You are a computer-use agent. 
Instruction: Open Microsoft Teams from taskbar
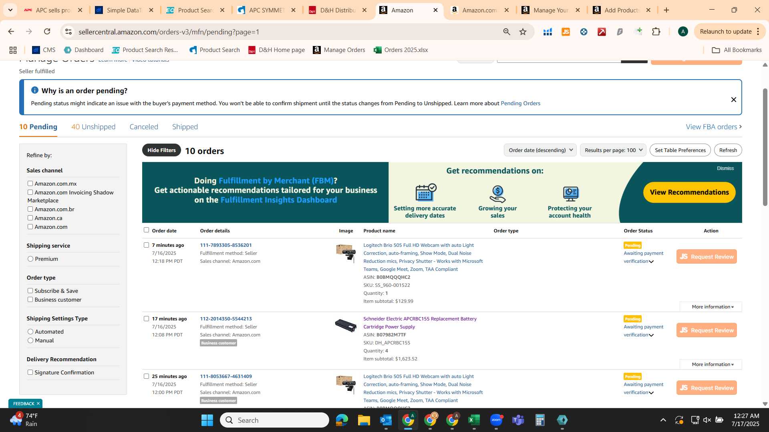click(518, 420)
